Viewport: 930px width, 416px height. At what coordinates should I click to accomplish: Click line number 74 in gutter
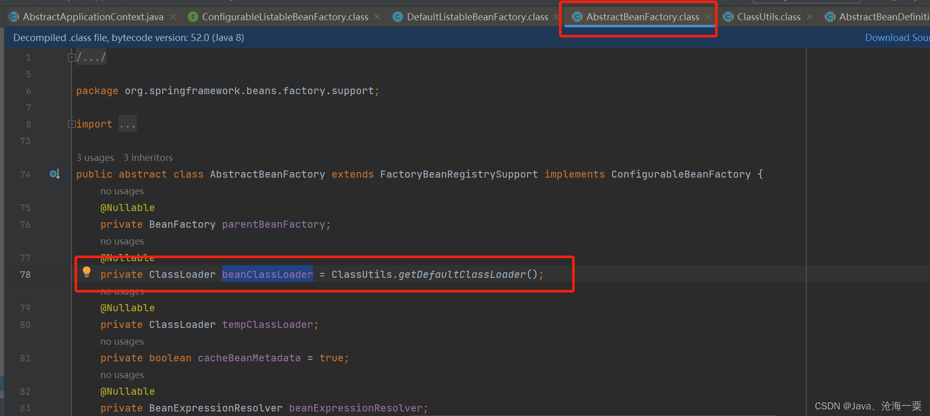point(25,174)
